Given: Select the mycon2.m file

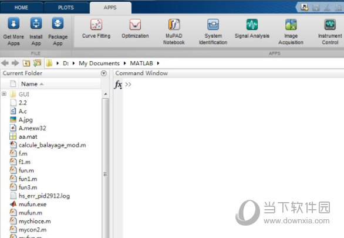Looking at the screenshot, I should [x=33, y=230].
